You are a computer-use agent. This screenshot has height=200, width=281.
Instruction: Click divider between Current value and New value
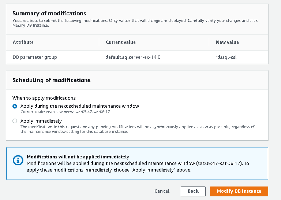click(x=210, y=42)
